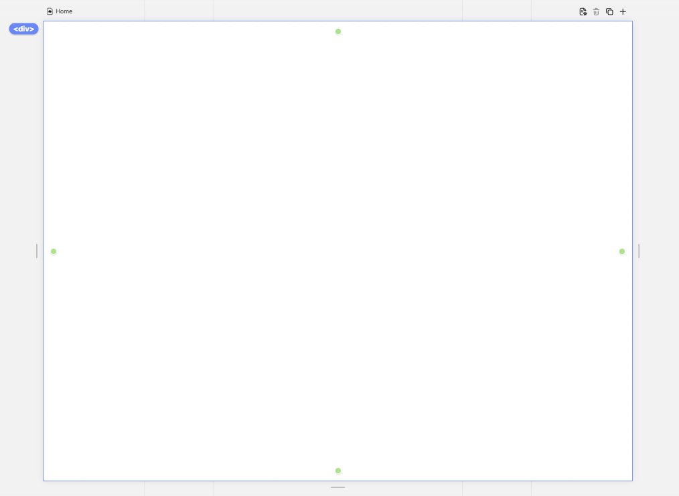Click the top green insertion dot
This screenshot has height=496, width=679.
(338, 31)
